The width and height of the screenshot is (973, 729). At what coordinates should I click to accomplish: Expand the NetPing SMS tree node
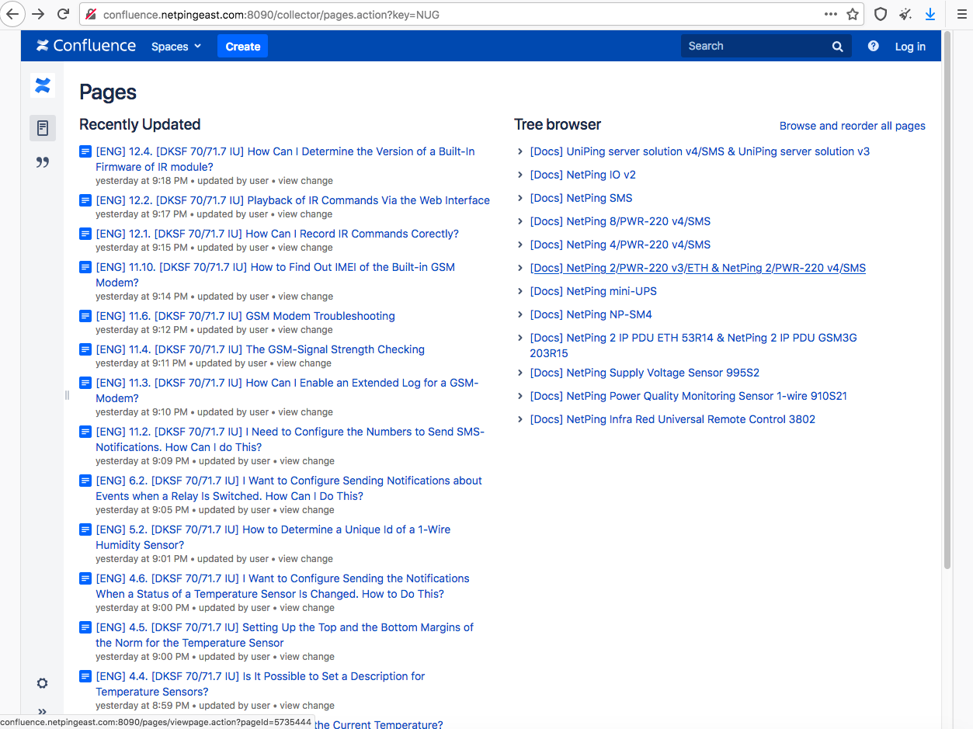coord(520,199)
